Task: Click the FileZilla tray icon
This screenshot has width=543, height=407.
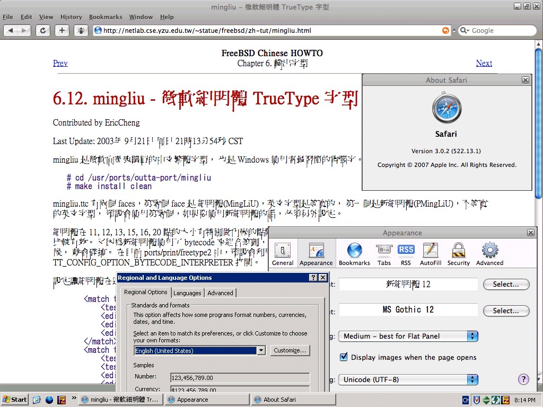Action: pos(505,400)
